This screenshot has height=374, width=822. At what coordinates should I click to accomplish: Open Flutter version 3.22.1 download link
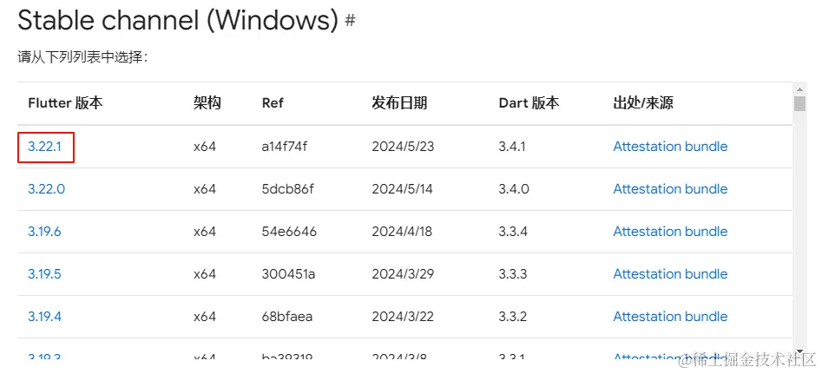point(45,147)
